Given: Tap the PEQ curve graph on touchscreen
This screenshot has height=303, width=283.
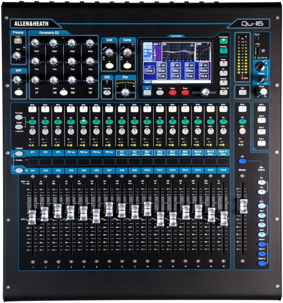Looking at the screenshot, I should pyautogui.click(x=179, y=52).
